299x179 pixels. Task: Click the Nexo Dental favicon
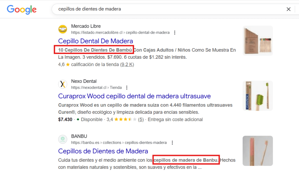point(63,84)
